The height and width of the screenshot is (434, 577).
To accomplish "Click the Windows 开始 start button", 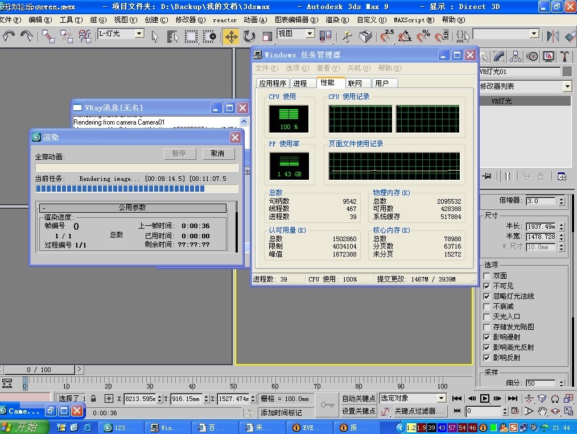I will coord(24,427).
